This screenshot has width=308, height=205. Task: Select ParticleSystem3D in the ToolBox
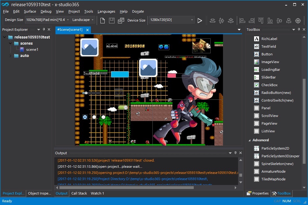[x=280, y=156]
